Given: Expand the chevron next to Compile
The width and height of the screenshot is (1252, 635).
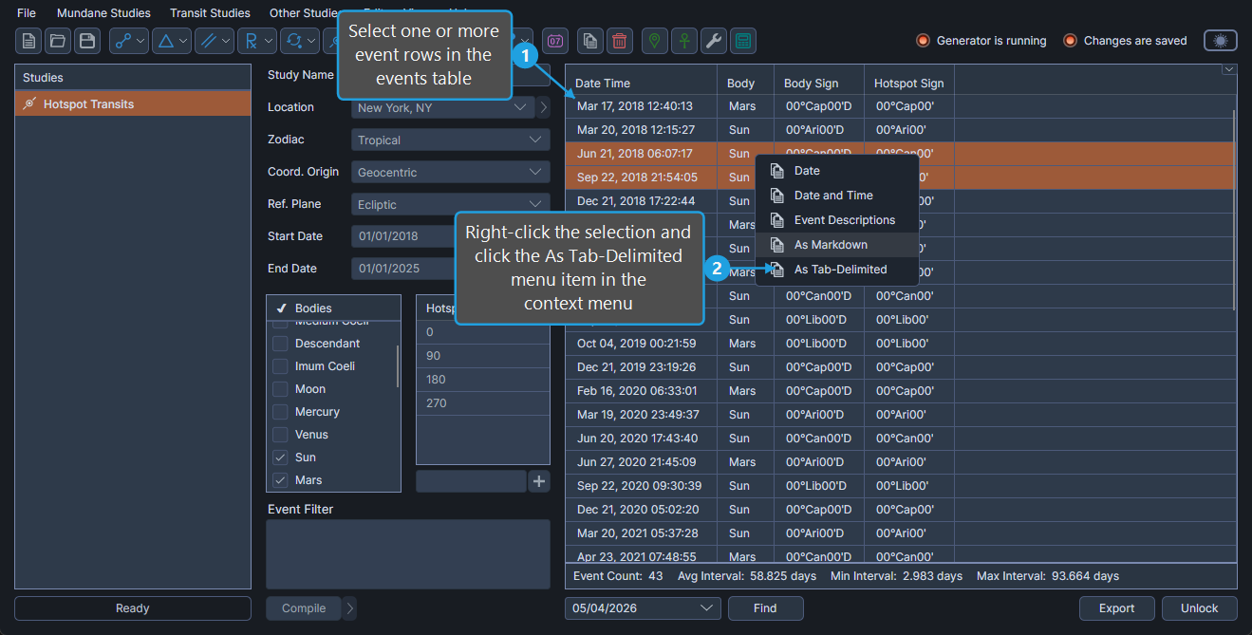Looking at the screenshot, I should [349, 608].
